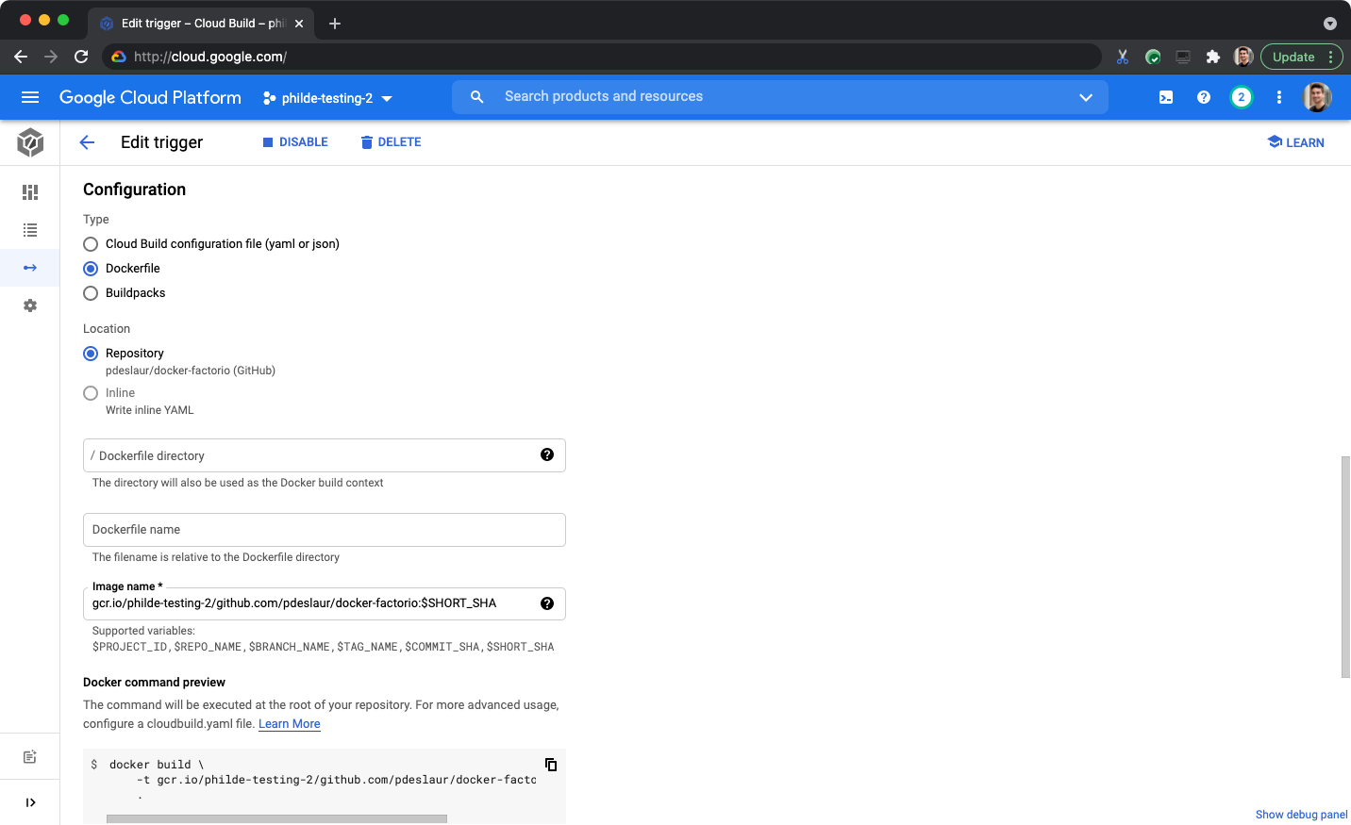Copy the docker command to clipboard
The width and height of the screenshot is (1351, 825).
pyautogui.click(x=551, y=765)
